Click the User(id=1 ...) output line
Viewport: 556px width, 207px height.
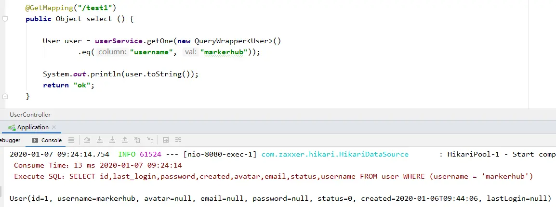tap(280, 198)
